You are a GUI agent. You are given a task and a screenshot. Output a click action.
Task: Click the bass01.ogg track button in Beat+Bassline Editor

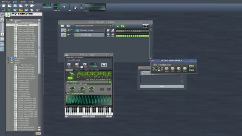(89, 35)
